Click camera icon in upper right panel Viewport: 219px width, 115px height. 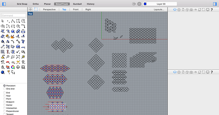191,10
